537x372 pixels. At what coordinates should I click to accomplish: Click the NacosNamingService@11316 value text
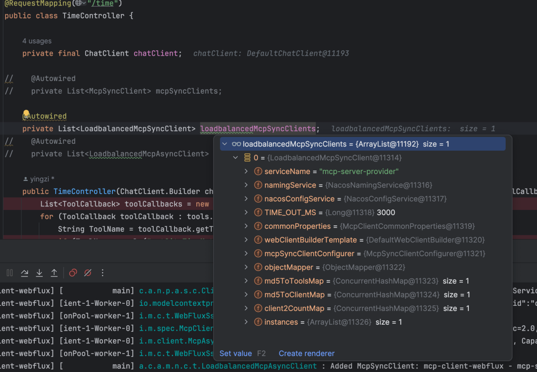(379, 185)
